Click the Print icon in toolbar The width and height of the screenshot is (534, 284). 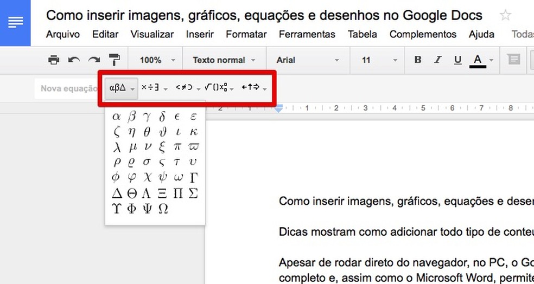point(54,60)
